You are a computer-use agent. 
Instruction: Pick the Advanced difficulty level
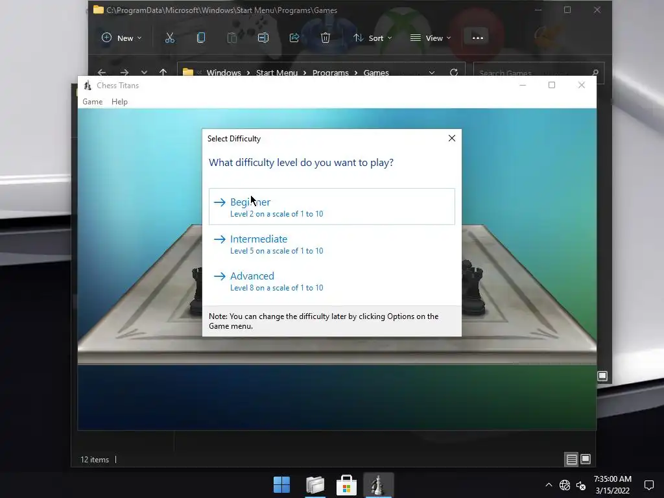click(x=331, y=281)
